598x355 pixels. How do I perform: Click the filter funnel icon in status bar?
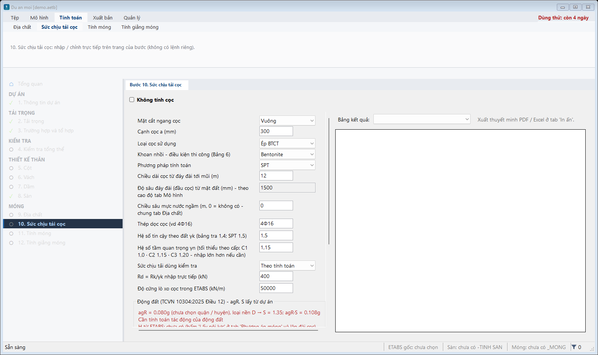tap(574, 347)
